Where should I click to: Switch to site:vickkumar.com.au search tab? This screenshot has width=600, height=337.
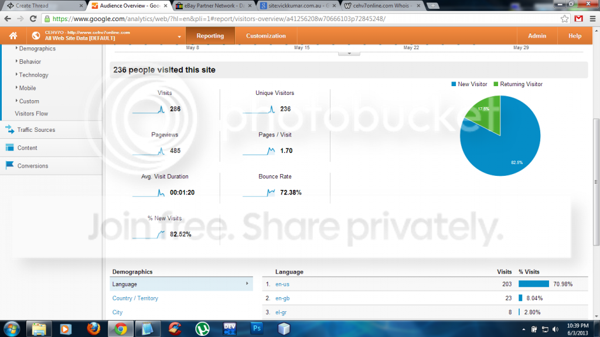pos(298,6)
